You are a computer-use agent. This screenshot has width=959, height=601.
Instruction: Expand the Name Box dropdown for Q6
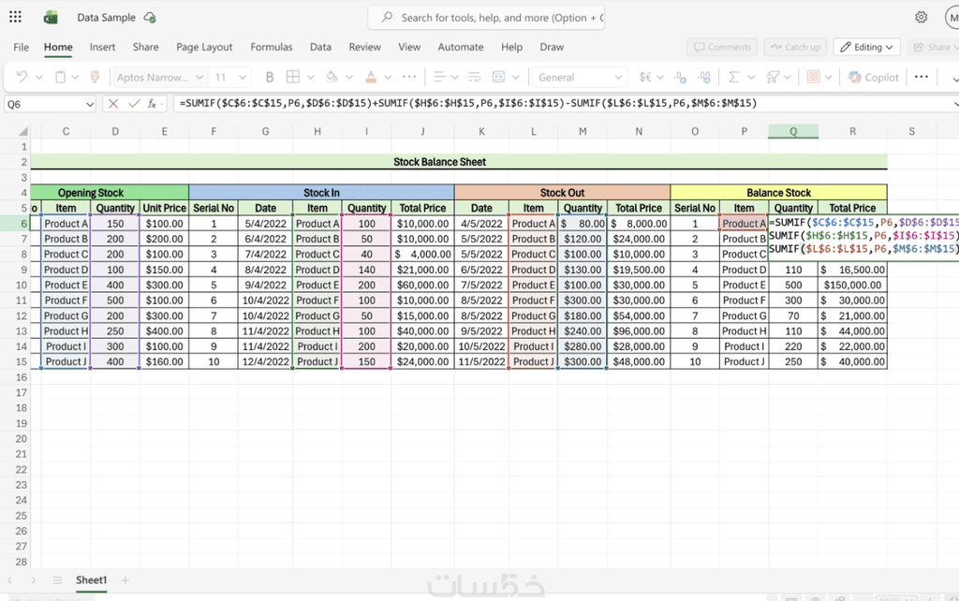(x=90, y=104)
